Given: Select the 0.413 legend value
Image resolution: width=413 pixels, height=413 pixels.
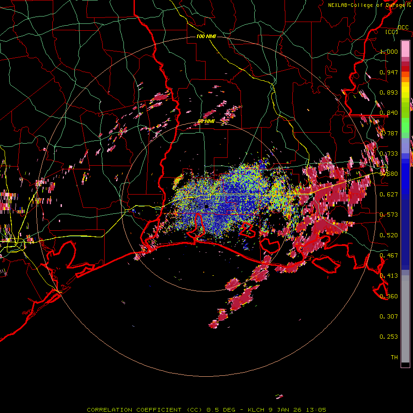Looking at the screenshot, I should click(x=389, y=276).
